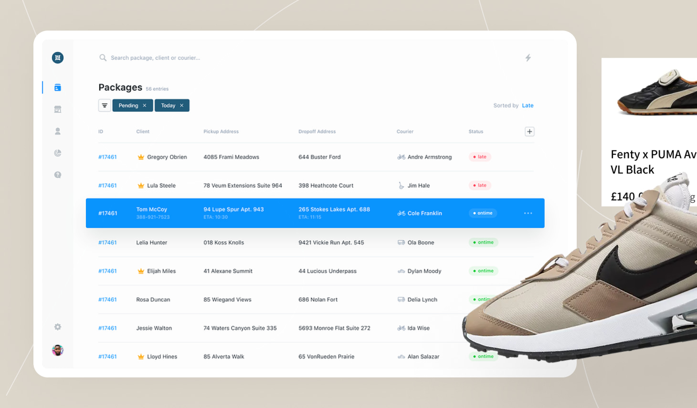Click the late status badge for Gregory Obrien
Image resolution: width=697 pixels, height=408 pixels.
coord(480,157)
